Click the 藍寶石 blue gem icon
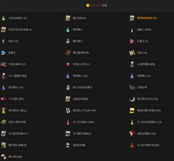The width and height of the screenshot is (174, 161). pyautogui.click(x=4, y=53)
